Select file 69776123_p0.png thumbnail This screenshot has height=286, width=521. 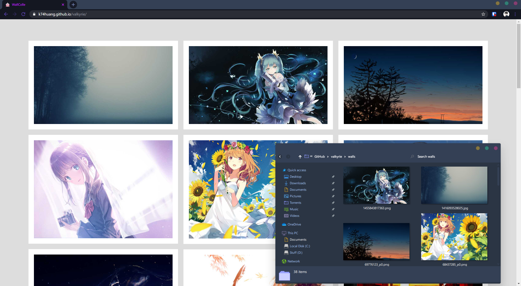(376, 241)
